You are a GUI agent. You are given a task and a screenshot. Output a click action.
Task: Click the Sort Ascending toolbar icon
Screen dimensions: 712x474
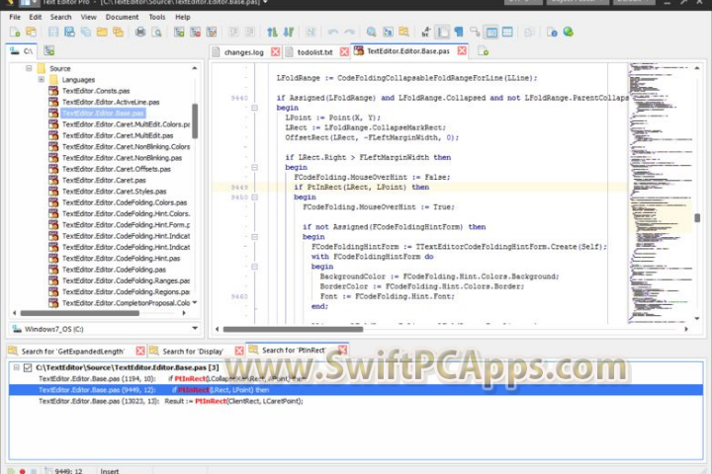point(272,32)
